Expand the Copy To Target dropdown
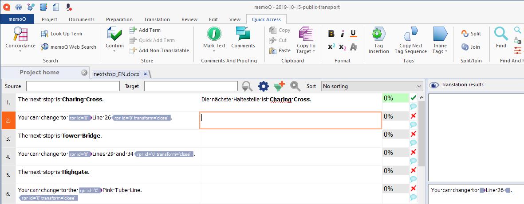This screenshot has width=524, height=204. (314, 52)
